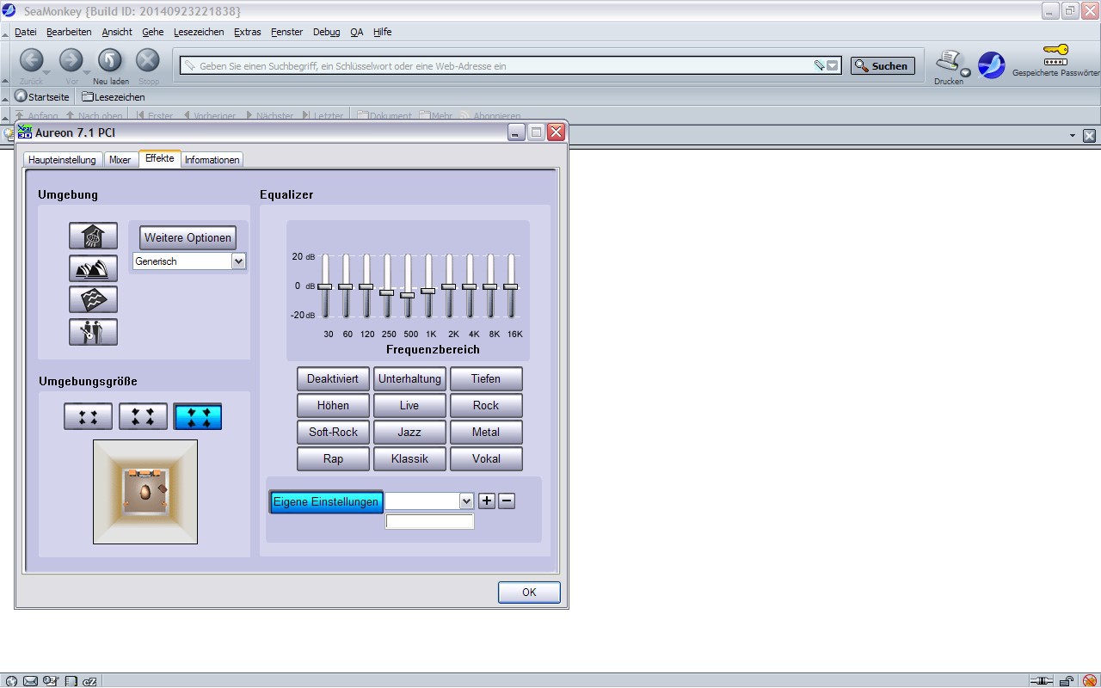Choose the medium environment size
Viewport: 1101px width, 688px height.
click(143, 417)
